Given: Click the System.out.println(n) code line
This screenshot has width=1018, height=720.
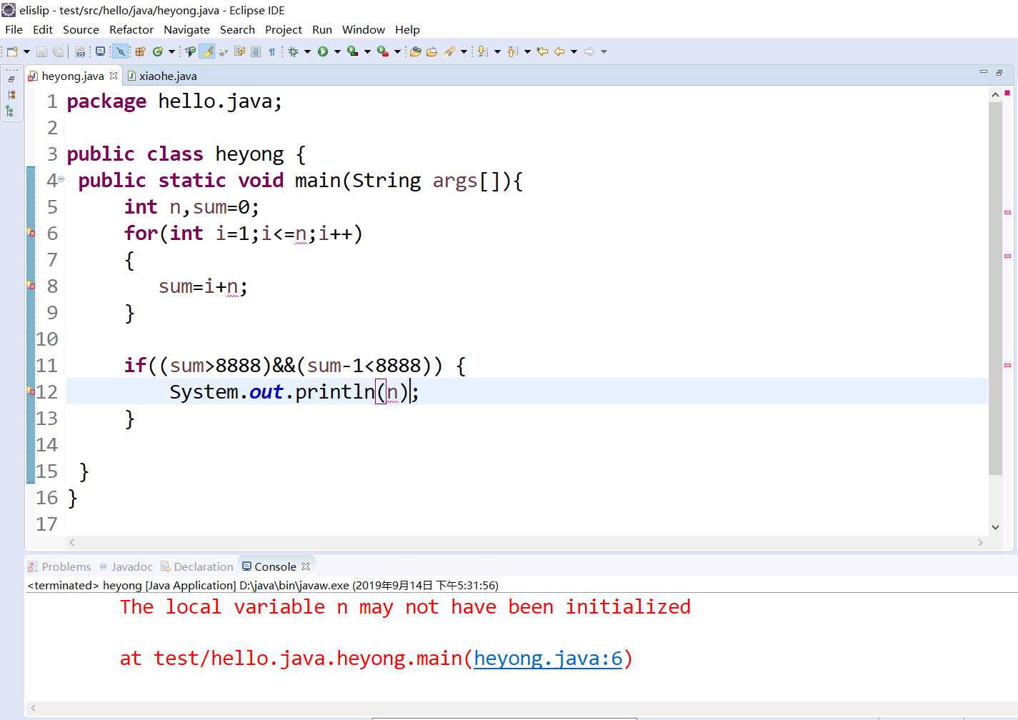Looking at the screenshot, I should 294,391.
